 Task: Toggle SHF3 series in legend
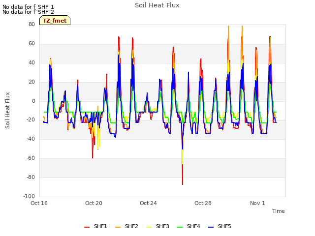[x=157, y=226]
